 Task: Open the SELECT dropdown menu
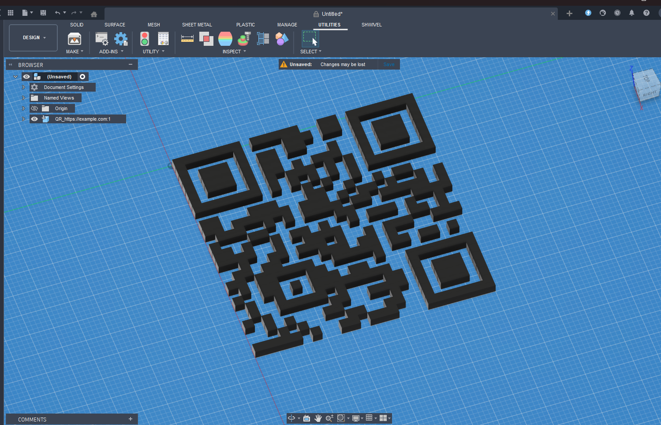tap(311, 52)
